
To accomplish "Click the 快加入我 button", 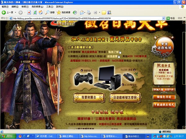I will tap(158, 90).
